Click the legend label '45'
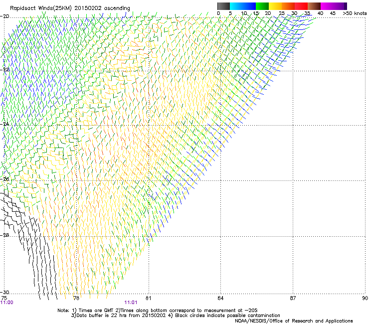 click(333, 13)
